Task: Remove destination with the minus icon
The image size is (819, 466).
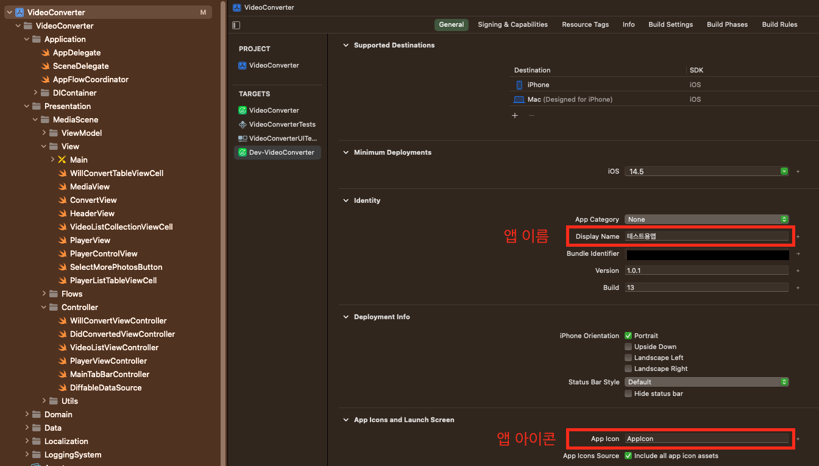Action: (531, 115)
